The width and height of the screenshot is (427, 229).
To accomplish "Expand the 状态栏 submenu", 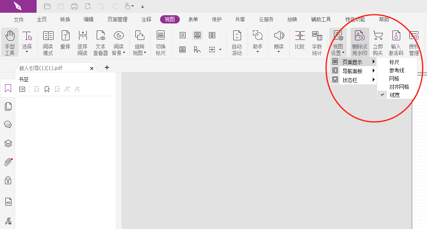I will click(x=353, y=80).
